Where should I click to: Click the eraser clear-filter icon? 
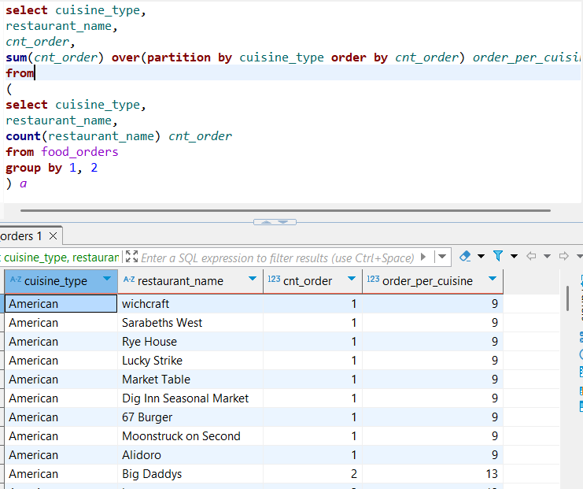464,257
